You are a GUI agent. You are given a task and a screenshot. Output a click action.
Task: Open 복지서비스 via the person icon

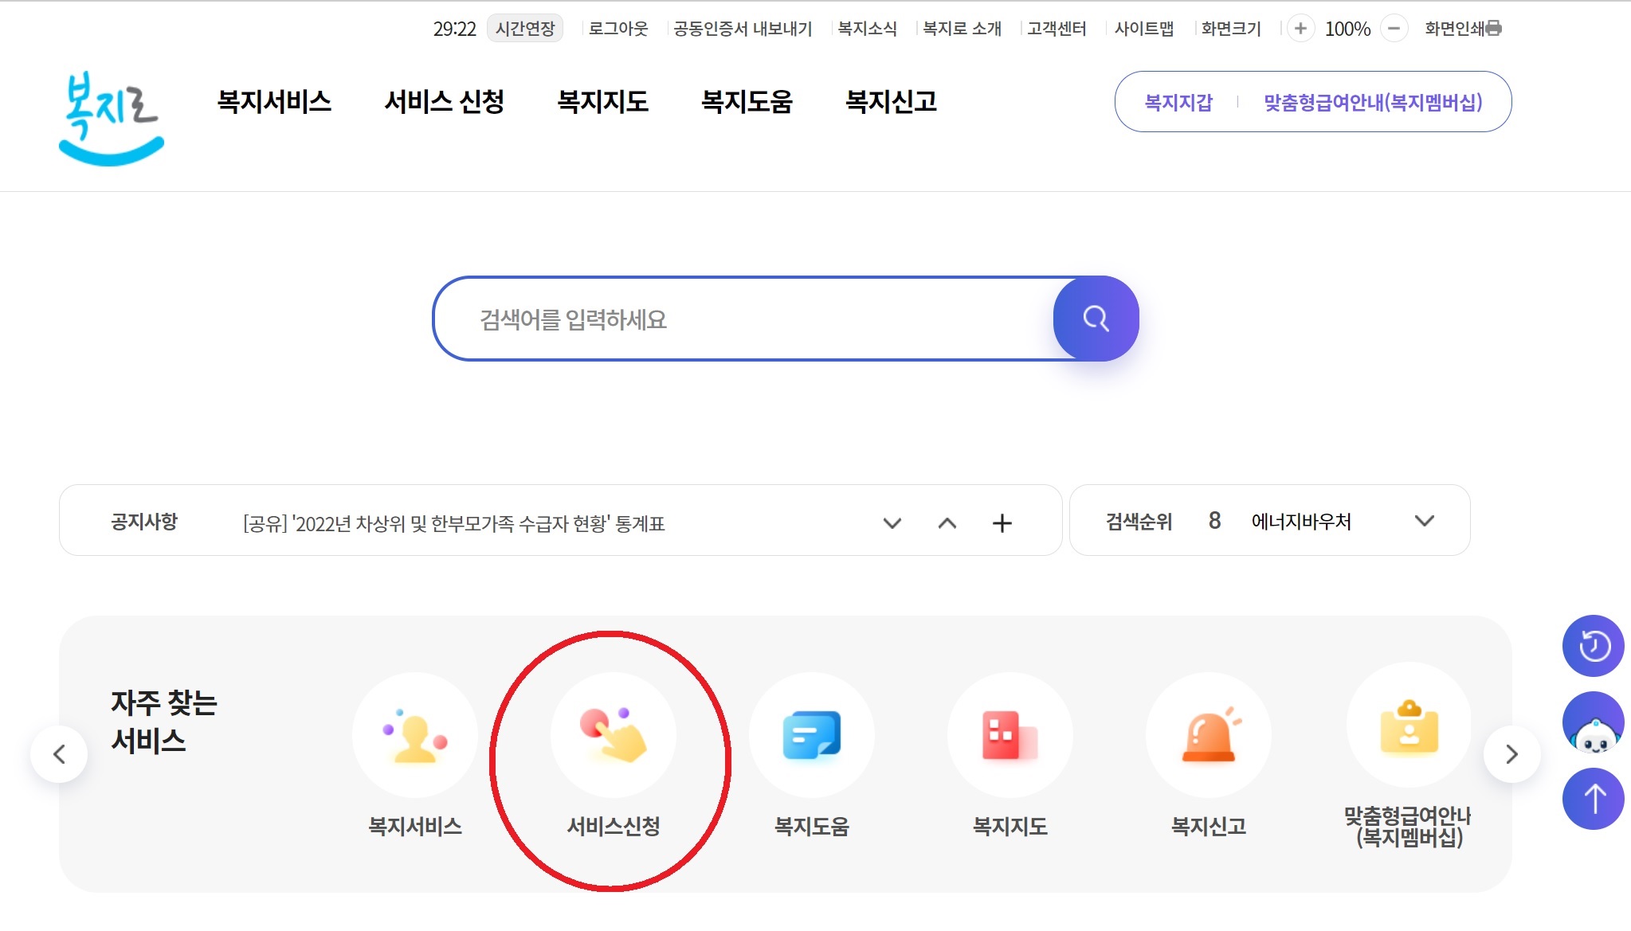click(x=416, y=734)
